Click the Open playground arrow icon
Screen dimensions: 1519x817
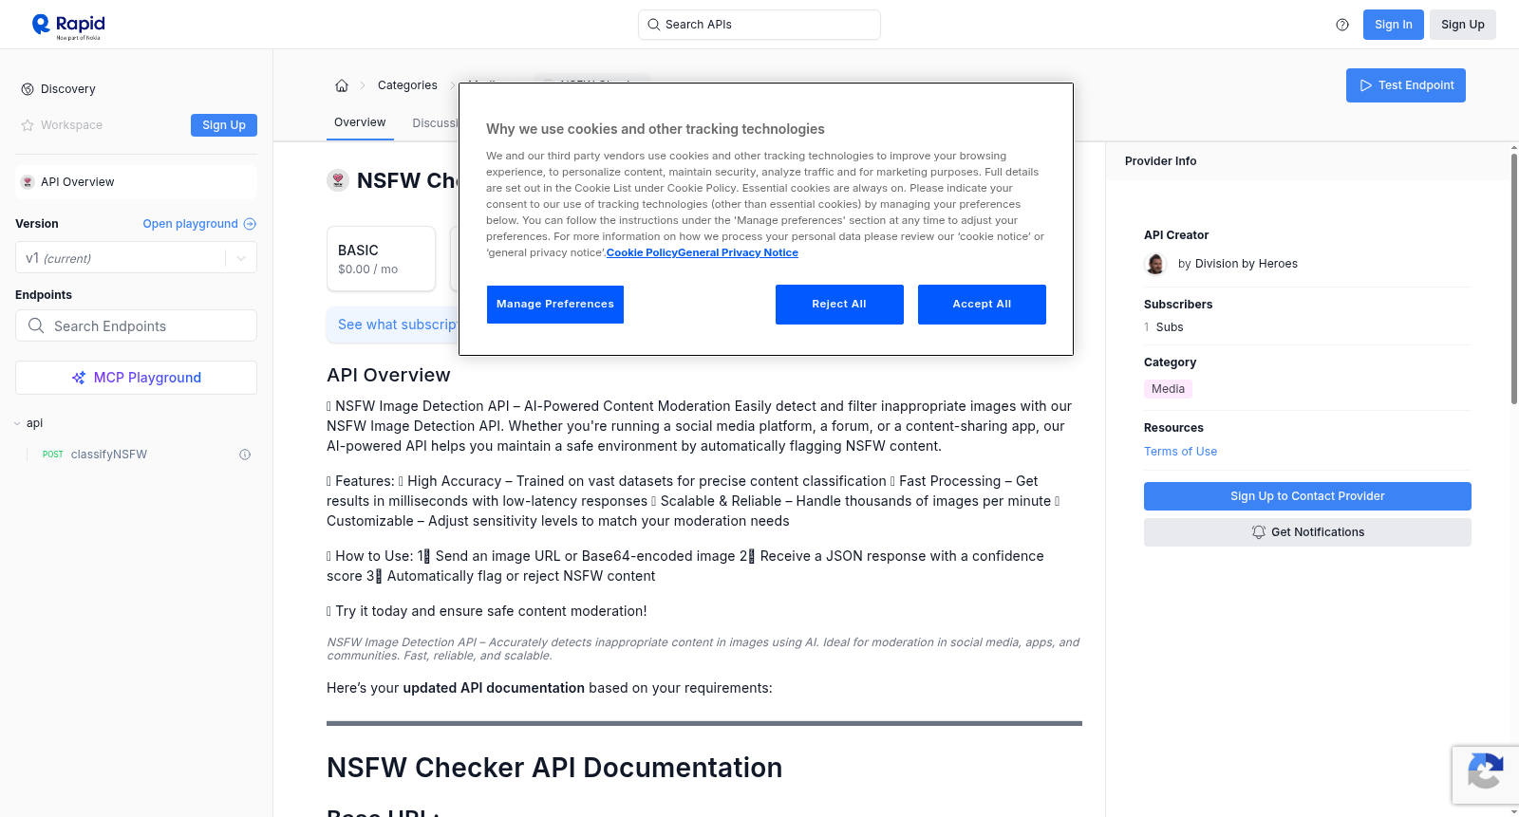(x=250, y=224)
